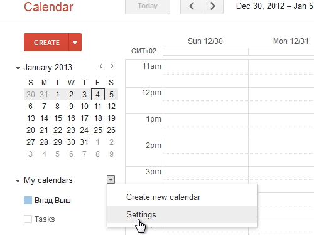This screenshot has width=314, height=235.
Task: Collapse the My calendars section
Action: coord(18,181)
